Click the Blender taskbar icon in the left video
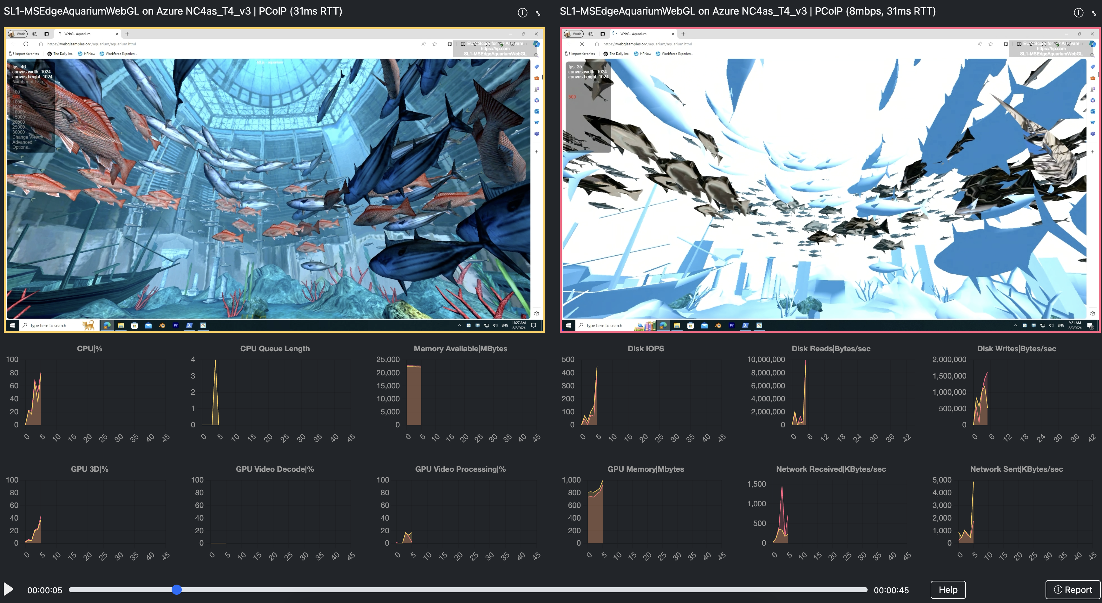This screenshot has height=603, width=1102. 162,326
